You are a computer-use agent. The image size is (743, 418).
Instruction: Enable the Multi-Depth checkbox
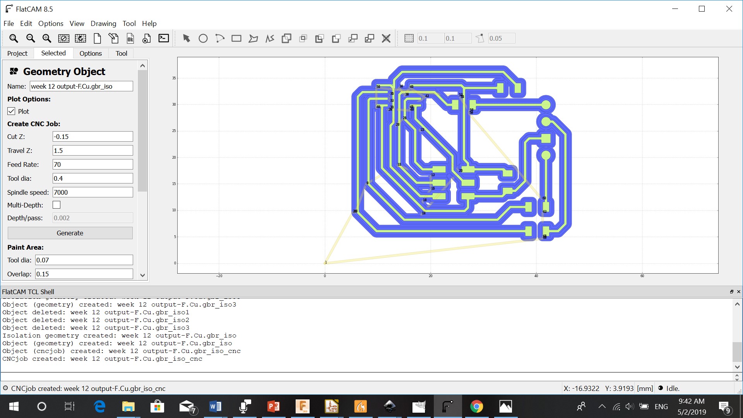[x=56, y=205]
